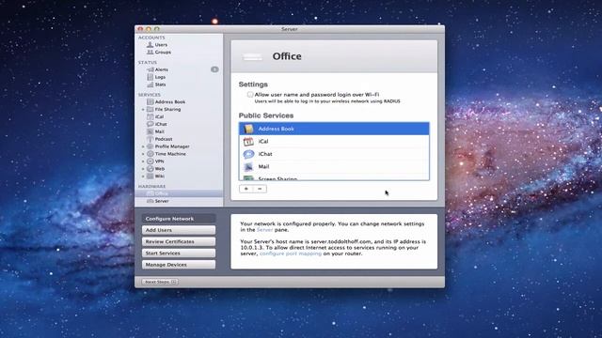Click the Start Services step

coord(179,253)
